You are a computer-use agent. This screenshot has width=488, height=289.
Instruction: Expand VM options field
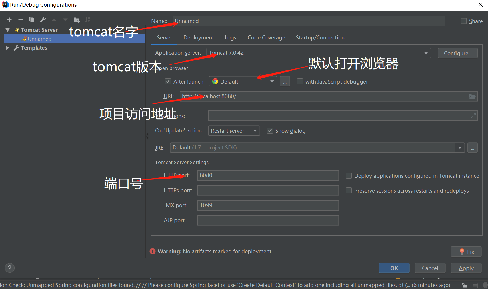473,116
